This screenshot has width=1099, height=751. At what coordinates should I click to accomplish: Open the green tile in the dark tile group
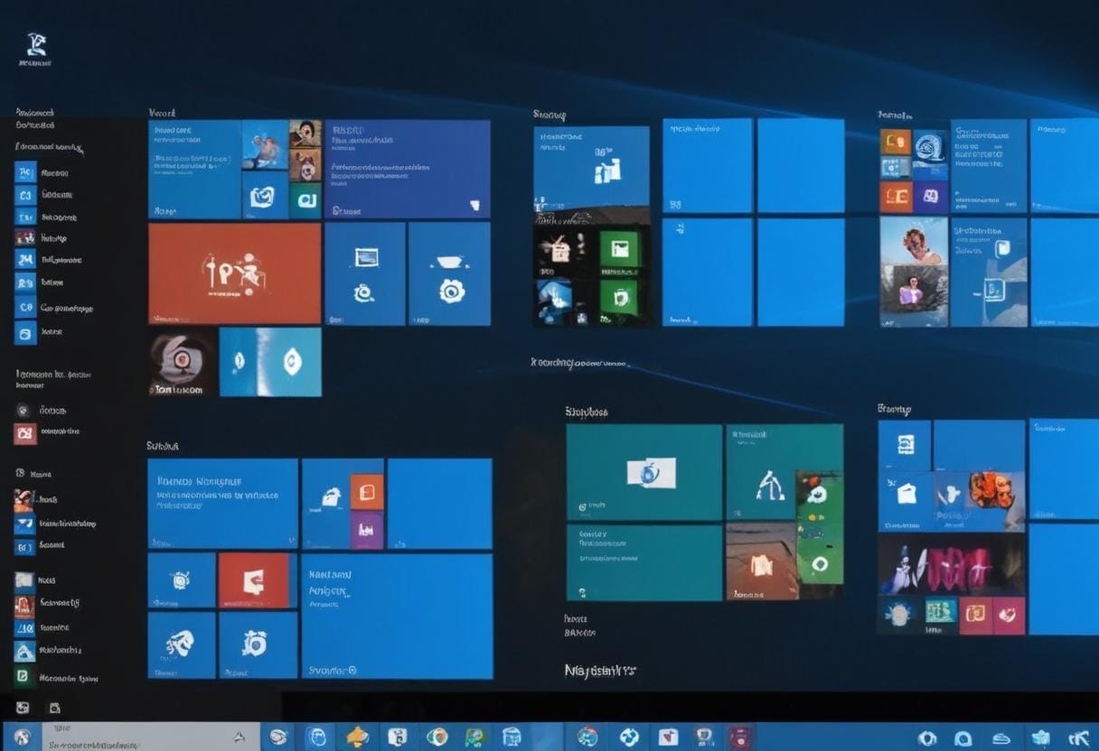[x=618, y=248]
